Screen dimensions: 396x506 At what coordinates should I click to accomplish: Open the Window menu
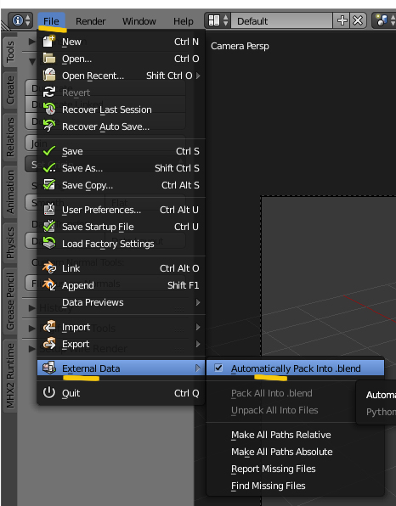[x=139, y=21]
